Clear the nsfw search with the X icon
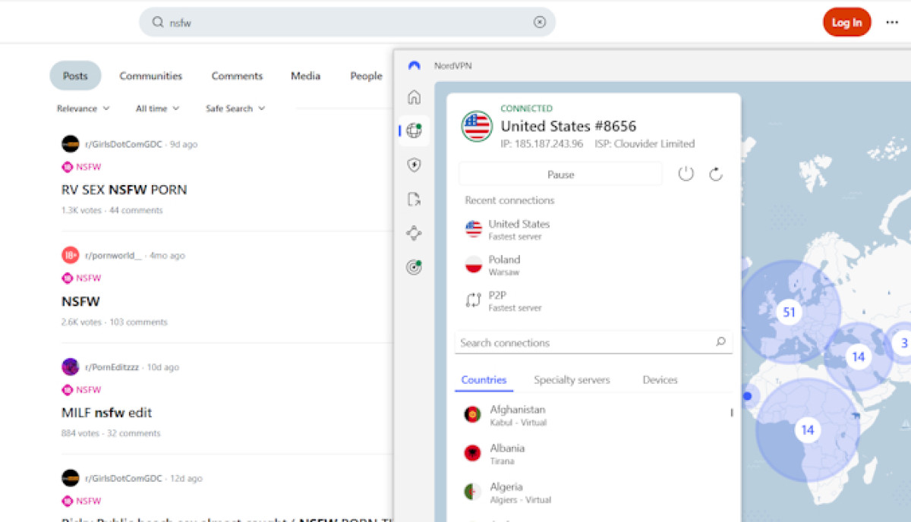The image size is (911, 522). (x=540, y=22)
